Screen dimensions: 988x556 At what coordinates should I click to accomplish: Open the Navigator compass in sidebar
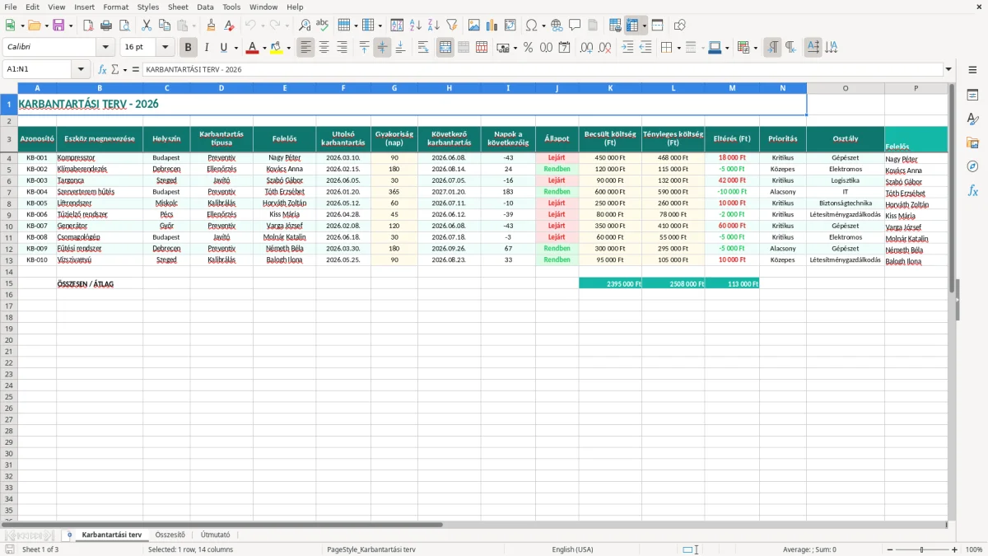point(972,166)
